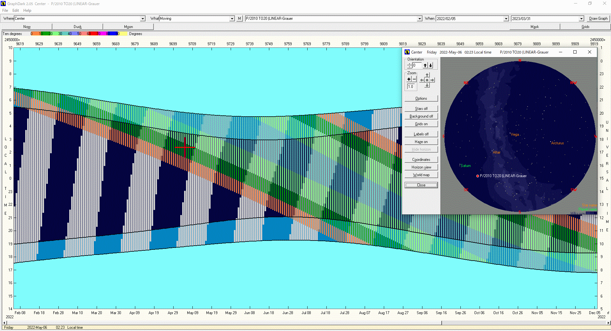Zoom in with the plus icon
The height and width of the screenshot is (331, 611).
409,79
